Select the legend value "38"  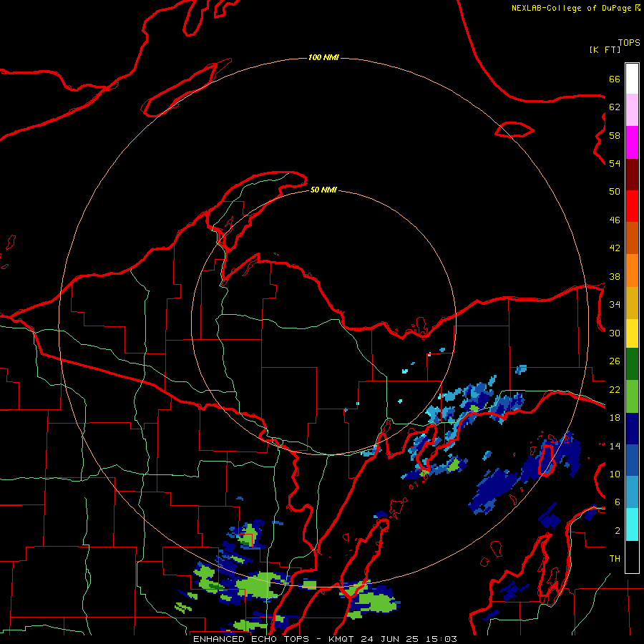click(615, 277)
